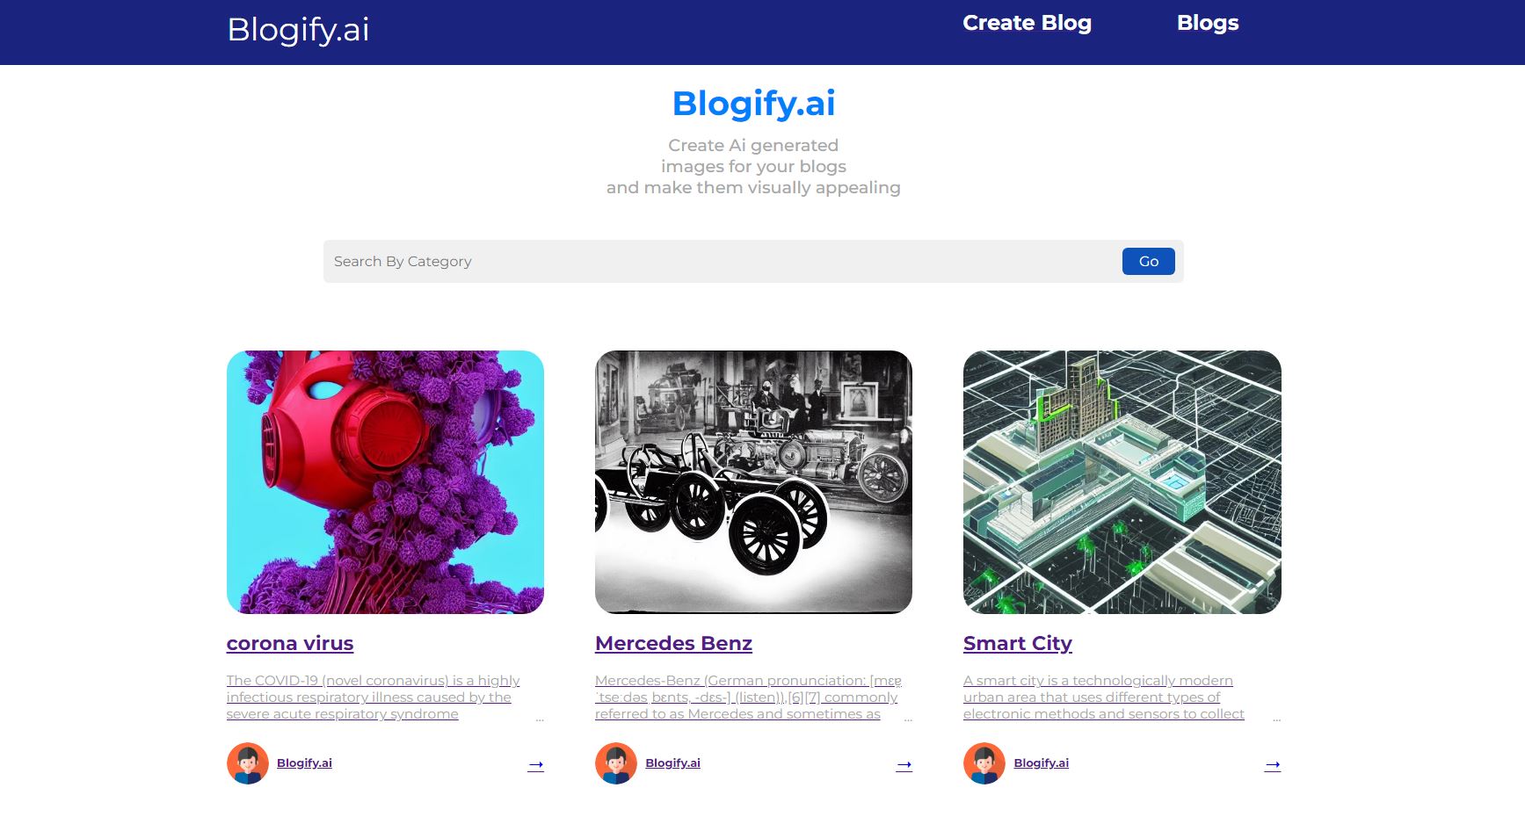Click the arrow icon on Smart City card
Image resolution: width=1525 pixels, height=824 pixels.
(1272, 765)
